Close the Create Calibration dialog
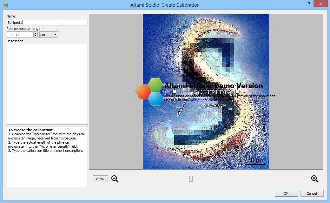330x203 pixels. point(320,3)
